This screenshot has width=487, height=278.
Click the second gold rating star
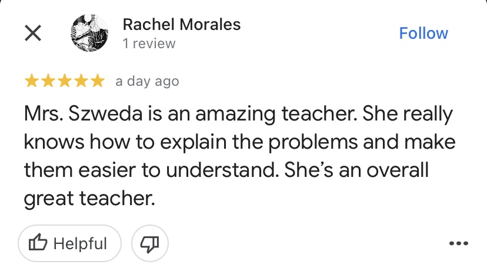48,81
